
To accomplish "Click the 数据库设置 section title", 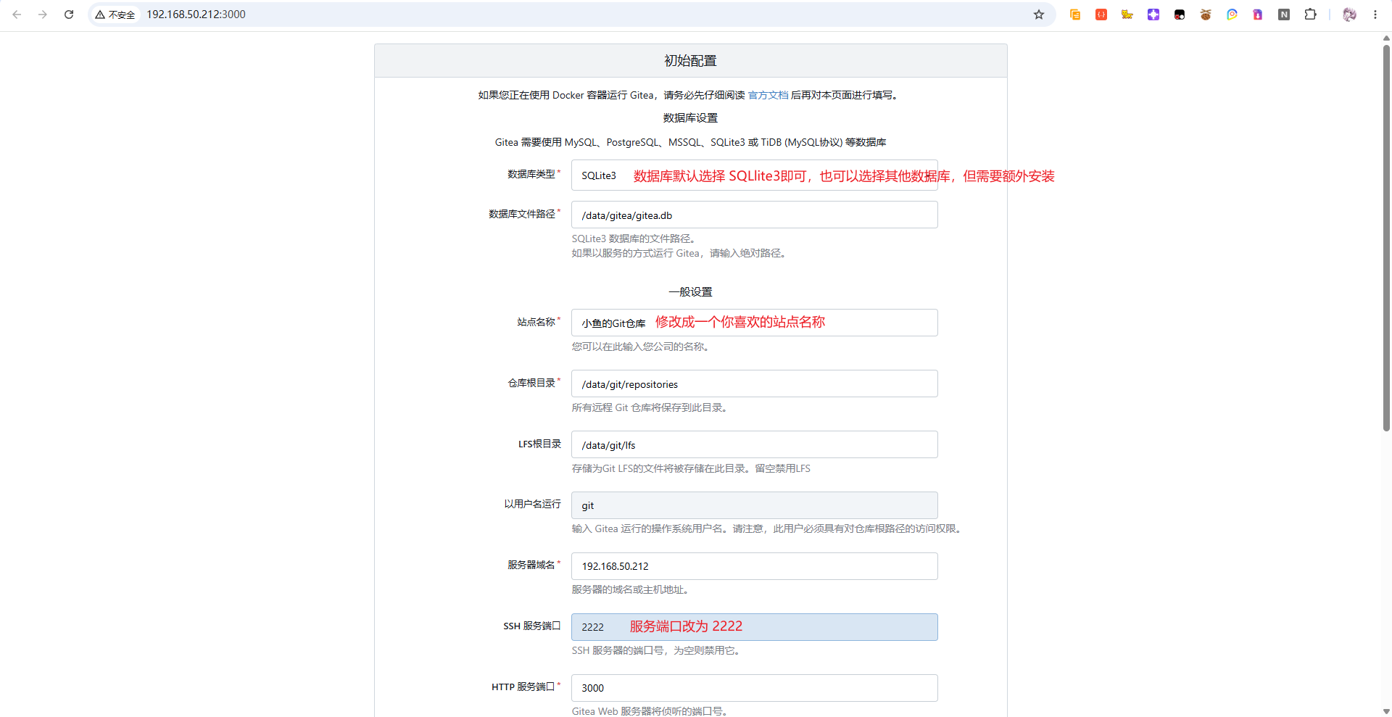I will tap(690, 118).
